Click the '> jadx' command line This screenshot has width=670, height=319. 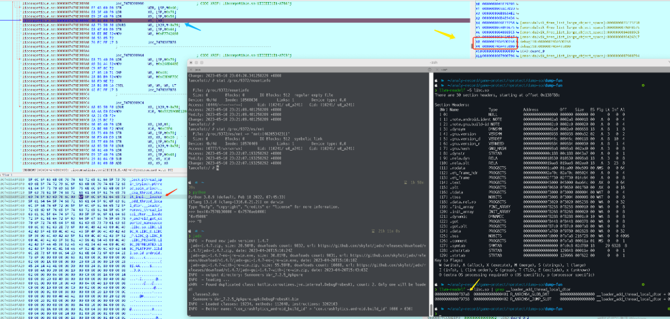pos(195,236)
